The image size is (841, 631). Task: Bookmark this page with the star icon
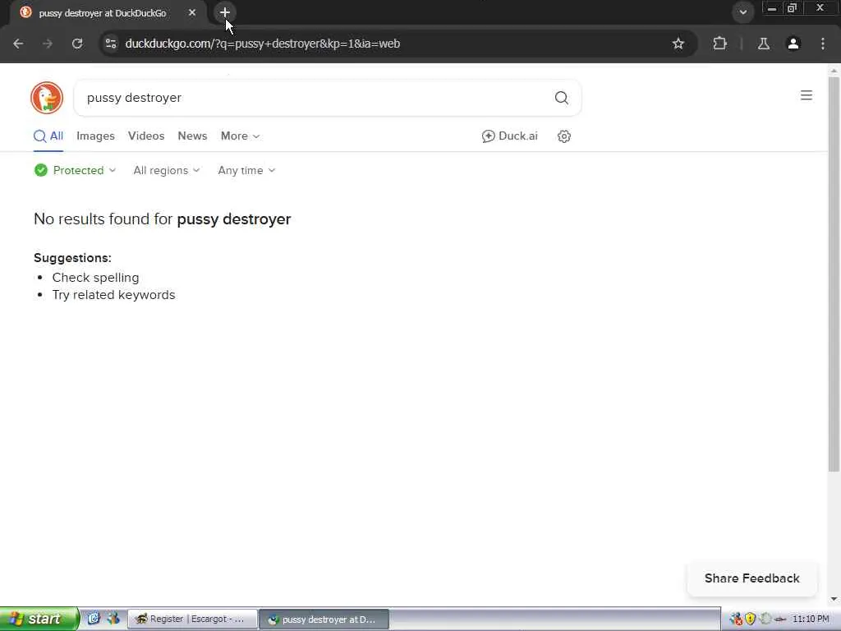(x=678, y=44)
